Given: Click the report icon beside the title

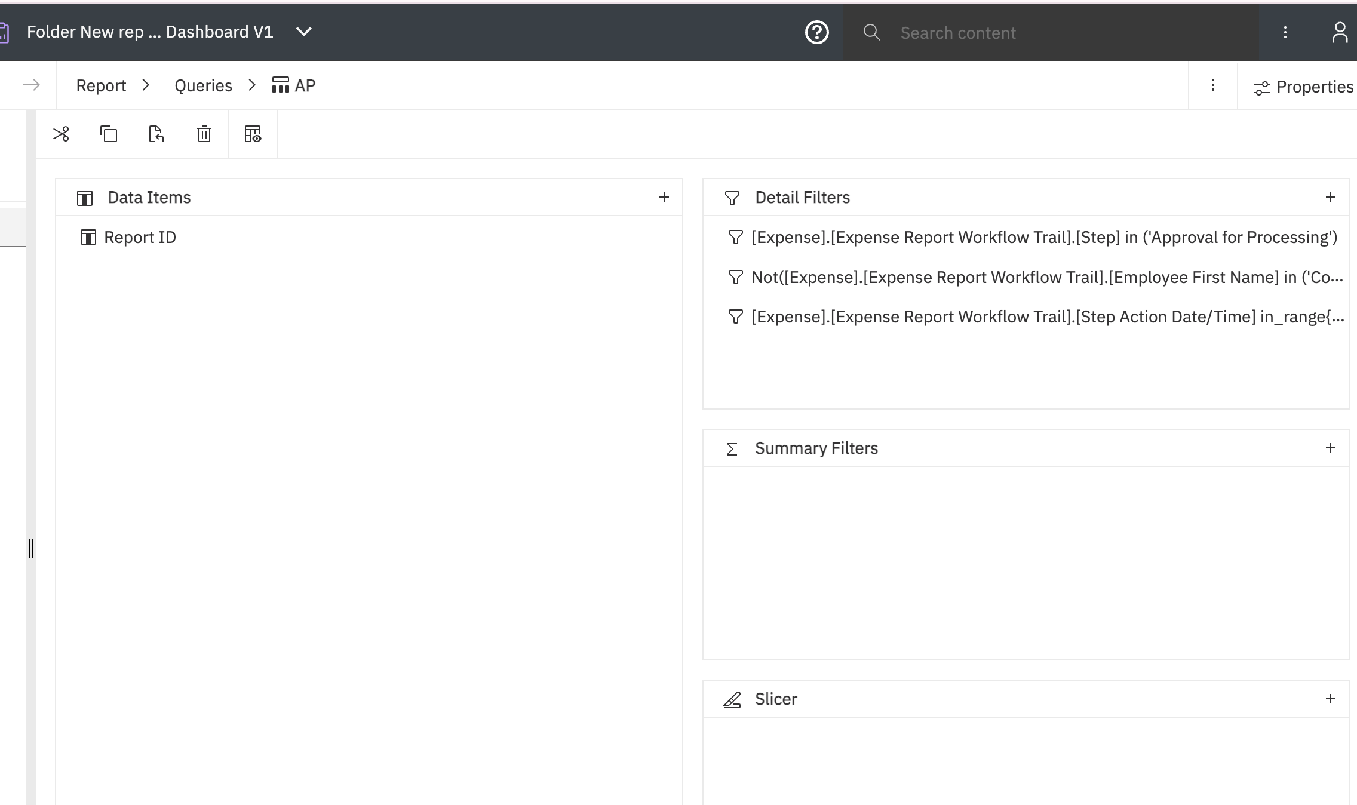Looking at the screenshot, I should click(x=4, y=32).
